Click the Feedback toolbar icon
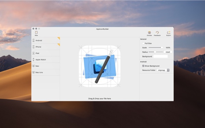This screenshot has height=128, width=205. [x=157, y=32]
